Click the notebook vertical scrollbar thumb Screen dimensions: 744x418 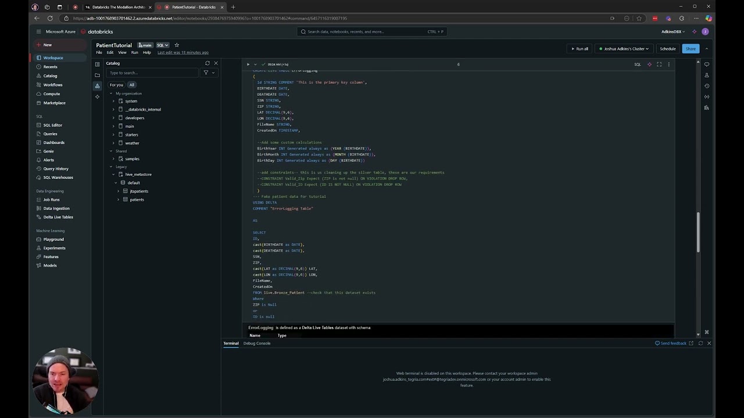click(699, 232)
